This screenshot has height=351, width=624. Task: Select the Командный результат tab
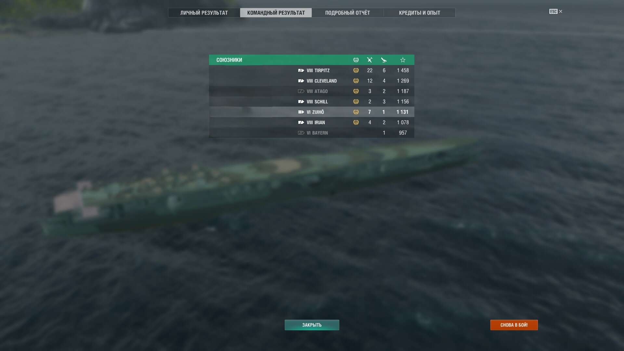pyautogui.click(x=276, y=13)
